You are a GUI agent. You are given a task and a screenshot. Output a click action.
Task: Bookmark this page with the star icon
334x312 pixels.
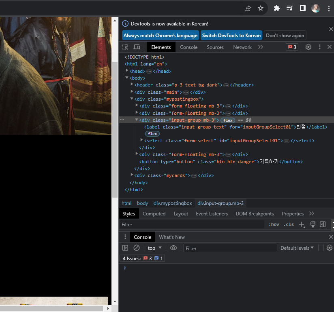(x=261, y=8)
